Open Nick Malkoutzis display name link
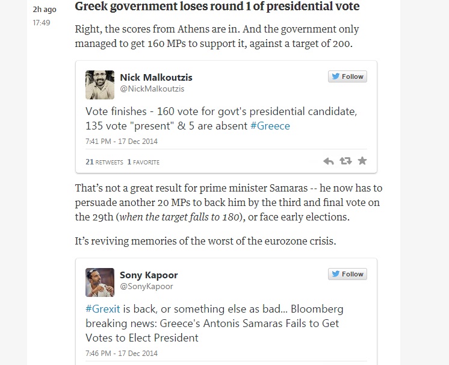449x365 pixels. coord(156,77)
